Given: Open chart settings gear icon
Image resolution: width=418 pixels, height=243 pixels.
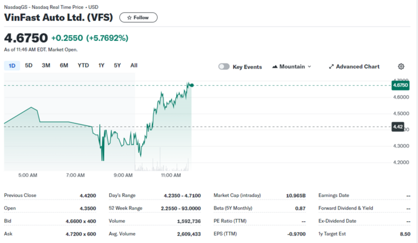Looking at the screenshot, I should (x=401, y=67).
